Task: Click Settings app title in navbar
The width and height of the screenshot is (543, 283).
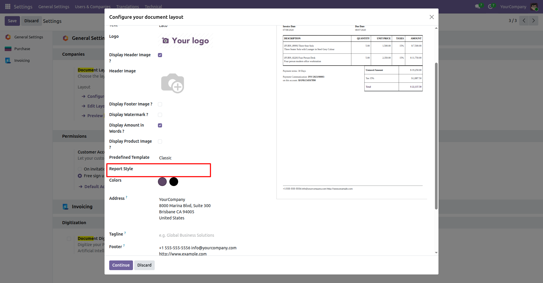Action: coord(23,6)
